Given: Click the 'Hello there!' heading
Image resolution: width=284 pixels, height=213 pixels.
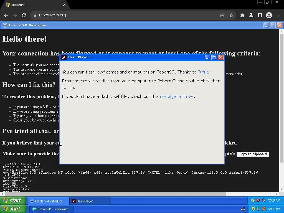Looking at the screenshot, I should (x=25, y=39).
